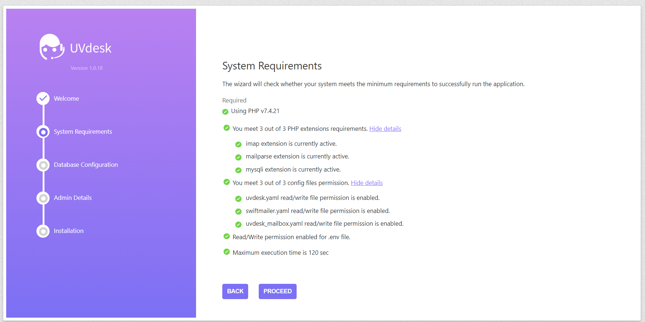The height and width of the screenshot is (322, 645).
Task: Click the UVdesk headset logo icon
Action: click(x=52, y=47)
